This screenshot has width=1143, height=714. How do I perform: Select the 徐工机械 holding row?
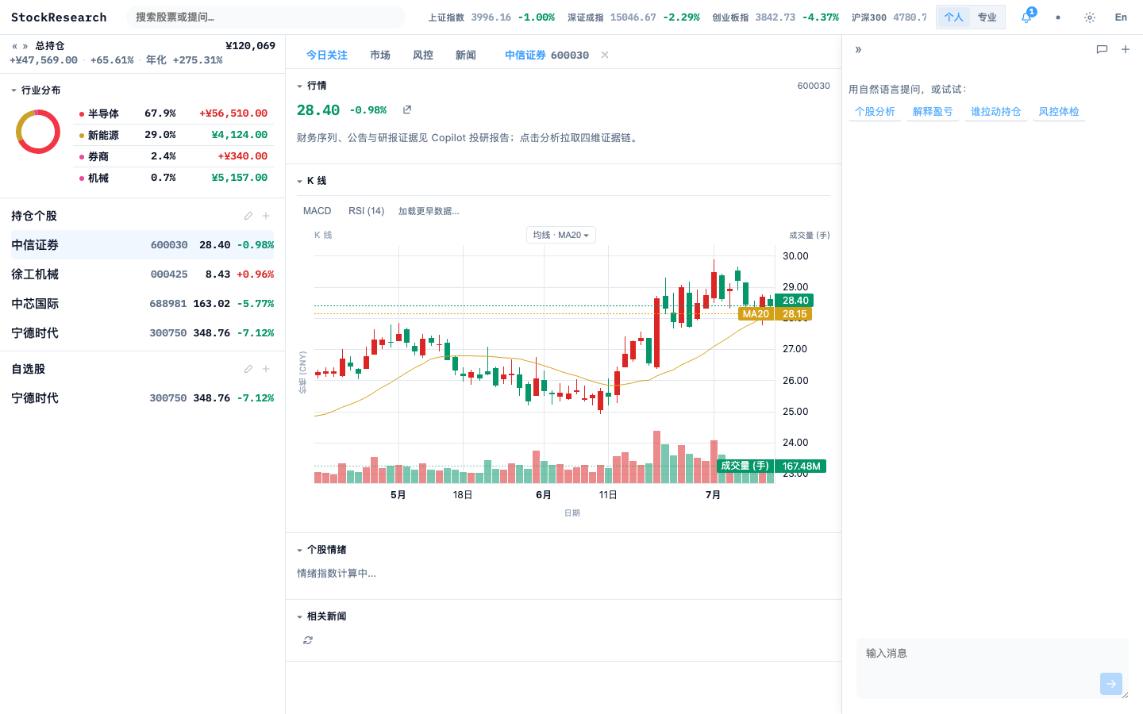[143, 274]
